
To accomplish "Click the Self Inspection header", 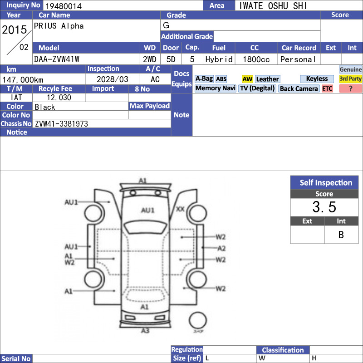I will pyautogui.click(x=324, y=182).
